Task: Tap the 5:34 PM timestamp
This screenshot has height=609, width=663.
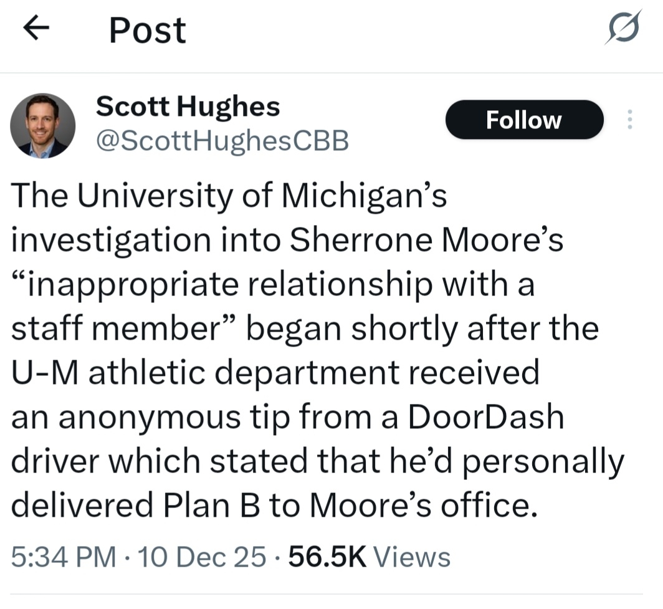Action: coord(64,557)
